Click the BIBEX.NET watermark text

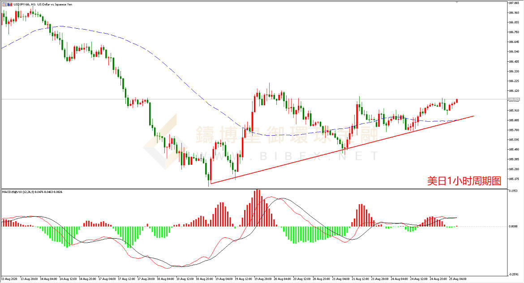[x=287, y=156]
